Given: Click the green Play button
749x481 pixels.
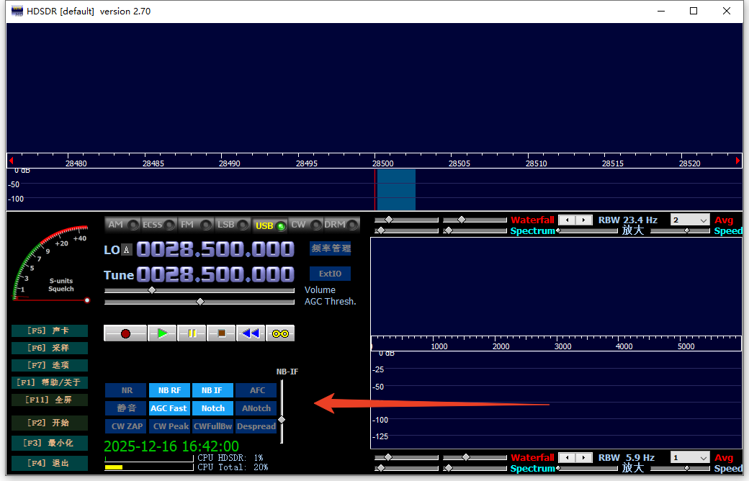Looking at the screenshot, I should [162, 333].
